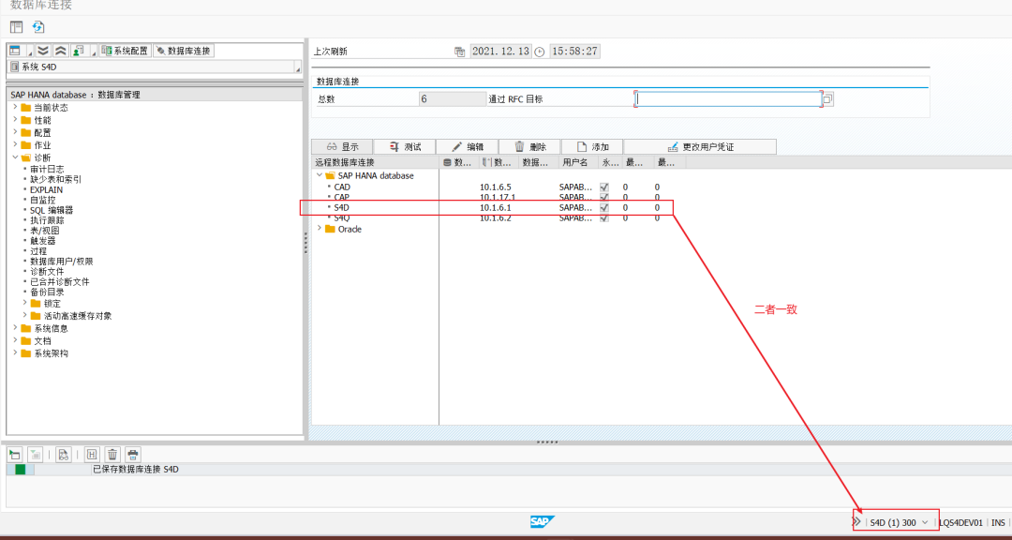Expand the 活动高速缓存对象 folder

pyautogui.click(x=25, y=315)
